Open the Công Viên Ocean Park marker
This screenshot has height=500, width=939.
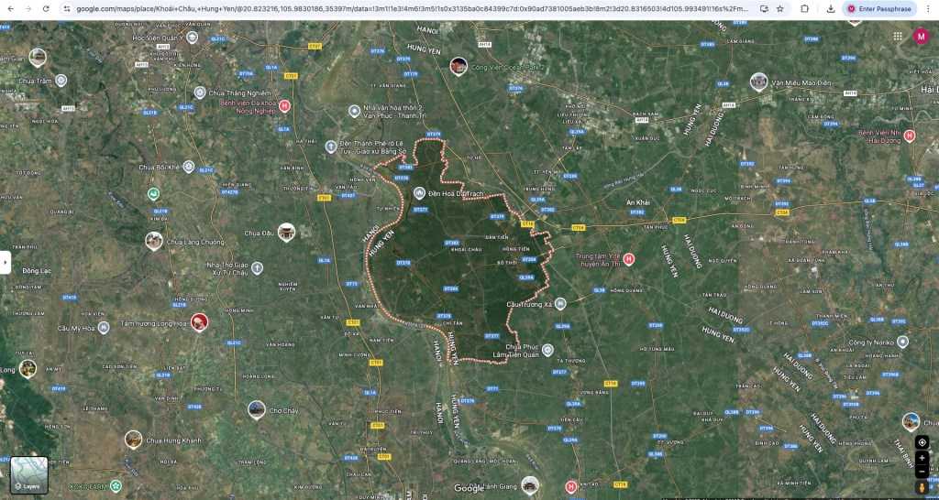458,66
